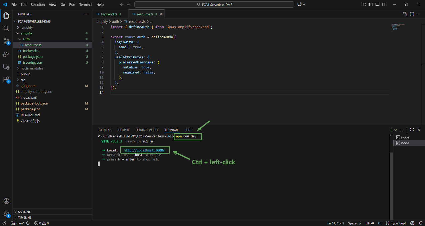Click the Spaces: 2 indentation setting
The height and width of the screenshot is (226, 425).
(355, 223)
